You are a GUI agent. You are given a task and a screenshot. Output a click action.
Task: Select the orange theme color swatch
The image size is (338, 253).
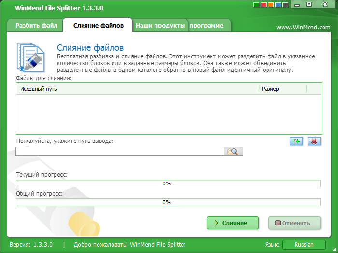click(271, 5)
